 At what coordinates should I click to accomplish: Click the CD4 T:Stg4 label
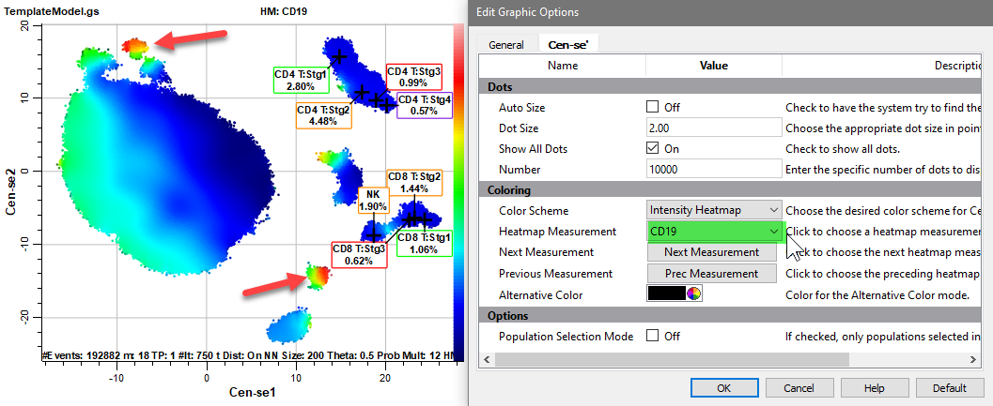[424, 105]
